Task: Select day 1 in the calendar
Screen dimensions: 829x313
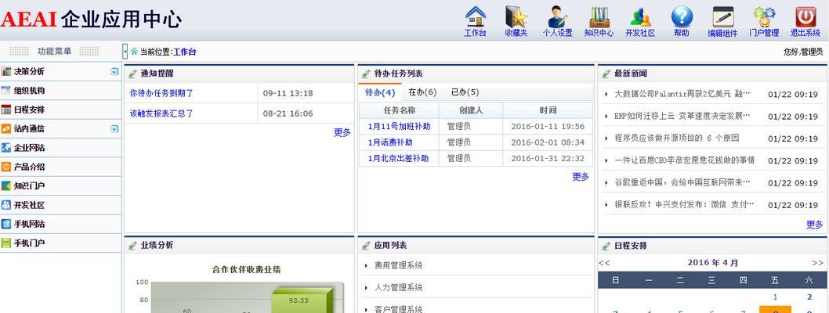Action: 775,297
